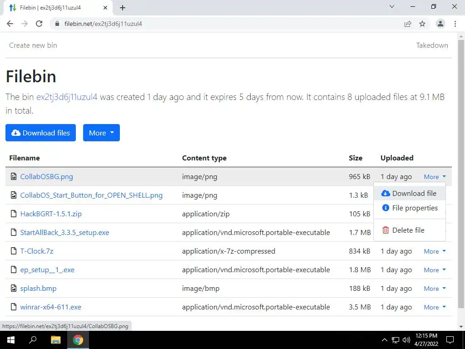Click the Uploaded column header
The height and width of the screenshot is (349, 465).
click(397, 158)
